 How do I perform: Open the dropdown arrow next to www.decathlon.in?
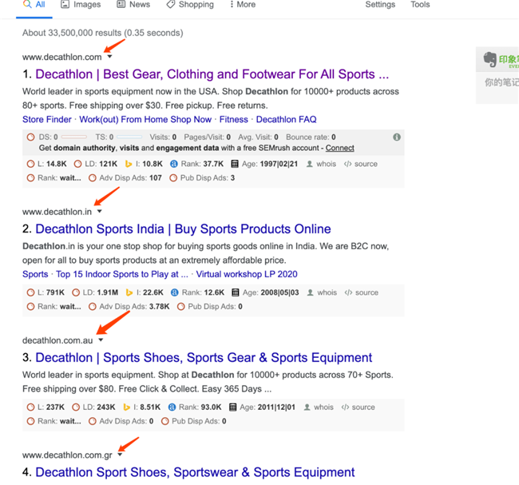99,212
